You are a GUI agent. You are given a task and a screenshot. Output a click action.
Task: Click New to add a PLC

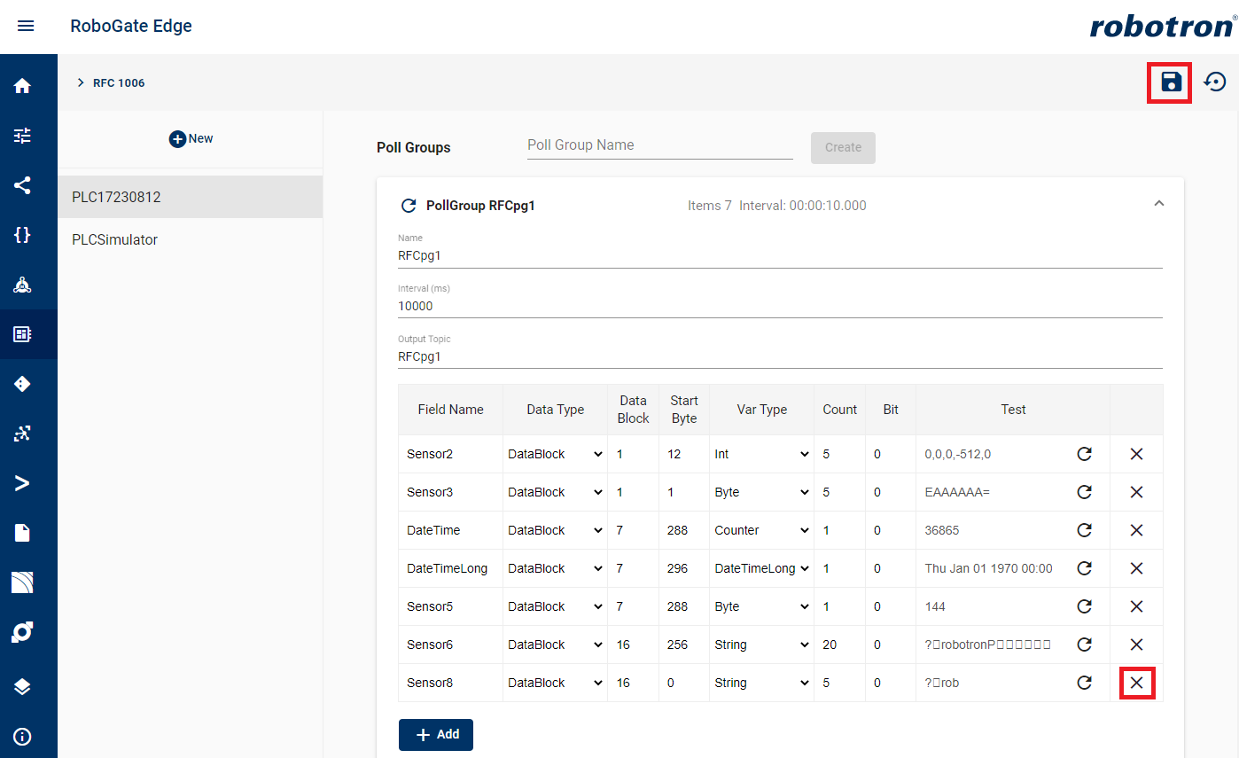(x=191, y=138)
